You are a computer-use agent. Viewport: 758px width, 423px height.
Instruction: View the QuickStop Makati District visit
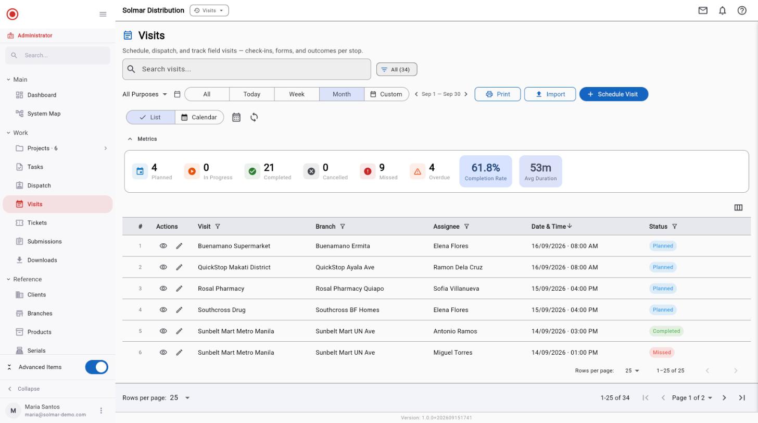click(163, 267)
